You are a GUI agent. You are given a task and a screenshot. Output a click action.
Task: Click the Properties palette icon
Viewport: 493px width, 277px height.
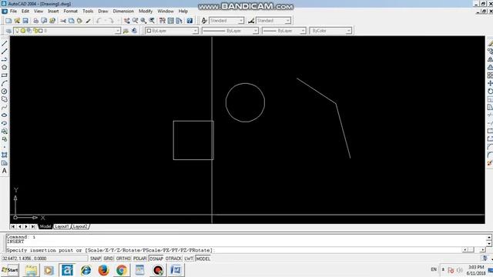[163, 21]
